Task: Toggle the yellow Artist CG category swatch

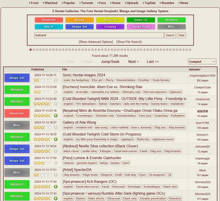Action: click(110, 20)
